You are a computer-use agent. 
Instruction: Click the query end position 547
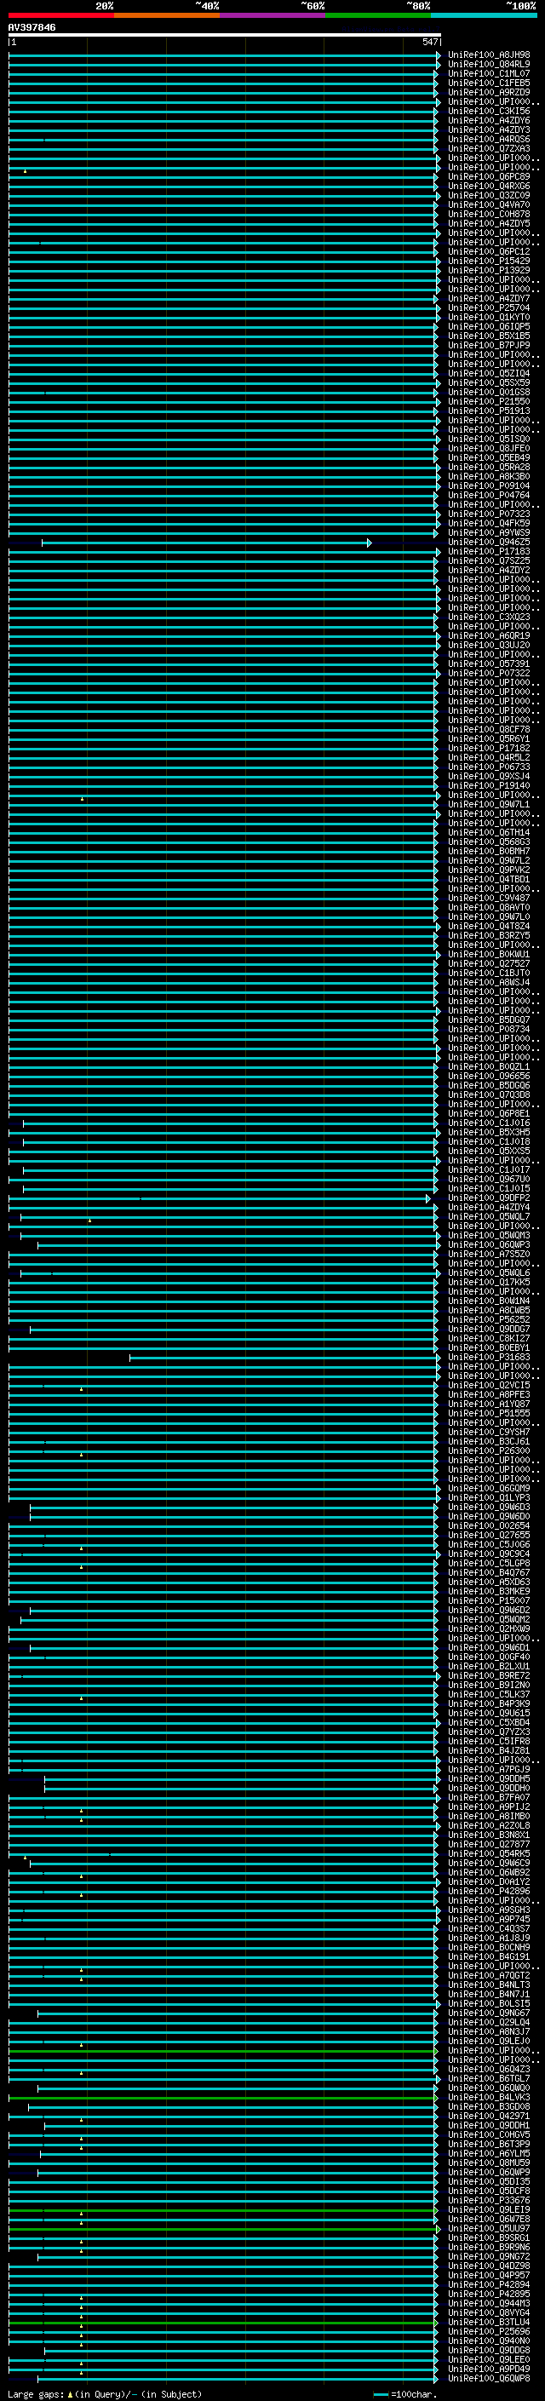(x=429, y=42)
